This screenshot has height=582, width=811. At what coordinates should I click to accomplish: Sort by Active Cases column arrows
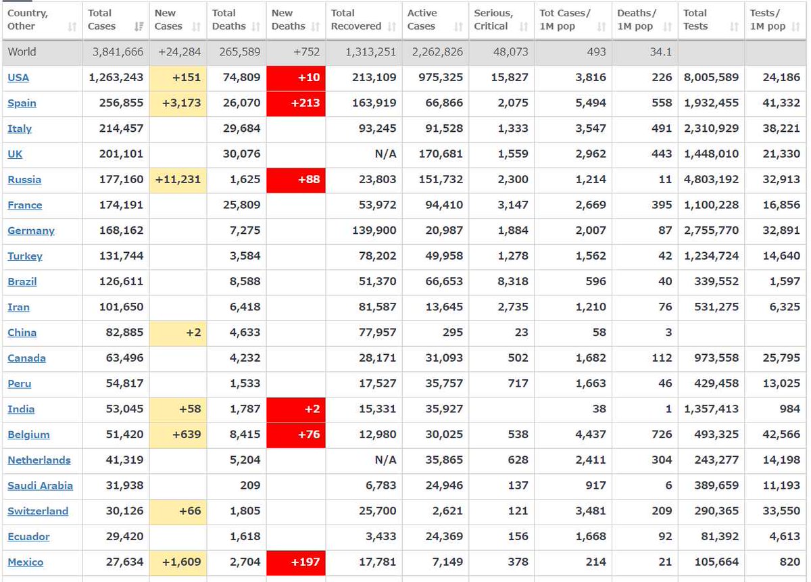pyautogui.click(x=459, y=26)
